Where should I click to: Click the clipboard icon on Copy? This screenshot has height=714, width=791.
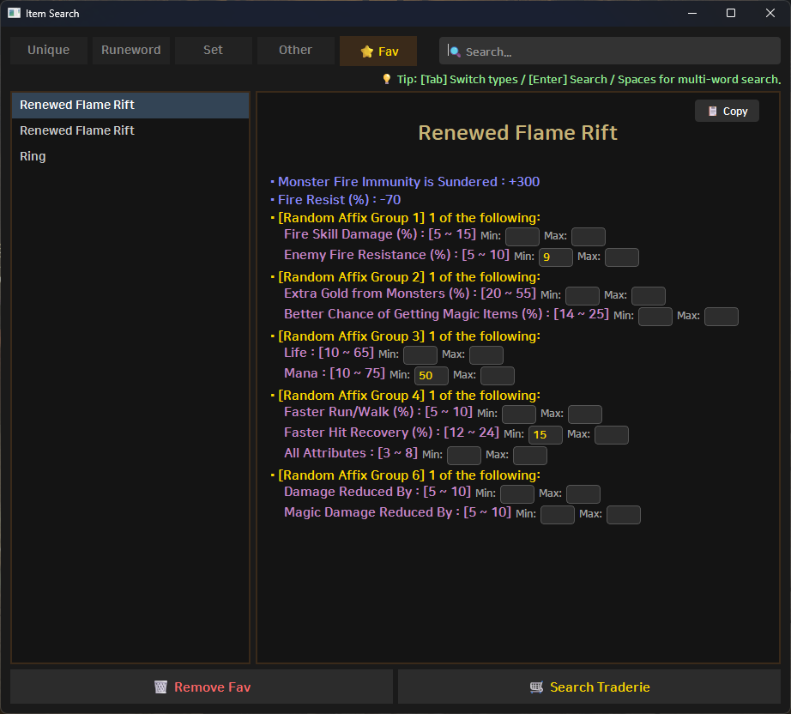pyautogui.click(x=712, y=111)
